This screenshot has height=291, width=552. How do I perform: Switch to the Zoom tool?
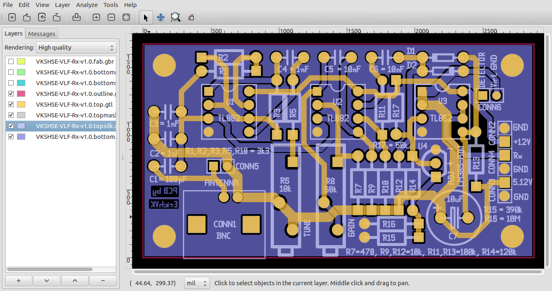[x=175, y=17]
